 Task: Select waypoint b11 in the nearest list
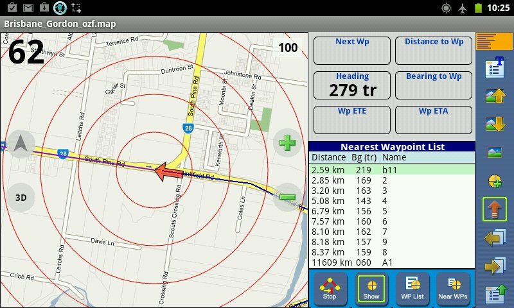coord(391,170)
